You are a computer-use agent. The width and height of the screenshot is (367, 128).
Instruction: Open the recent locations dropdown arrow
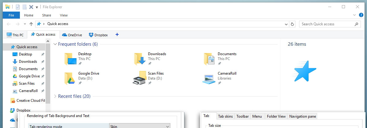tap(25, 24)
